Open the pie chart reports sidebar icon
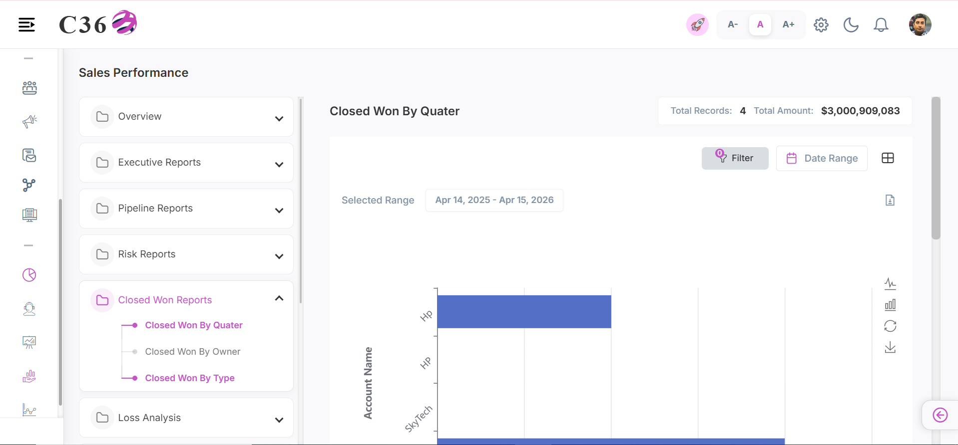958x445 pixels. [29, 275]
